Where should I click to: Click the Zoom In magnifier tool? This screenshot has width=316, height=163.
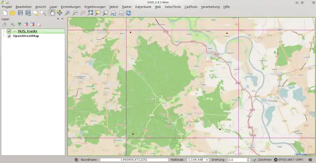[x=68, y=13]
